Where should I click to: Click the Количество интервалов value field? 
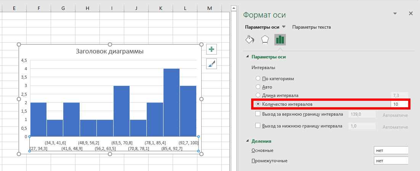coord(399,104)
